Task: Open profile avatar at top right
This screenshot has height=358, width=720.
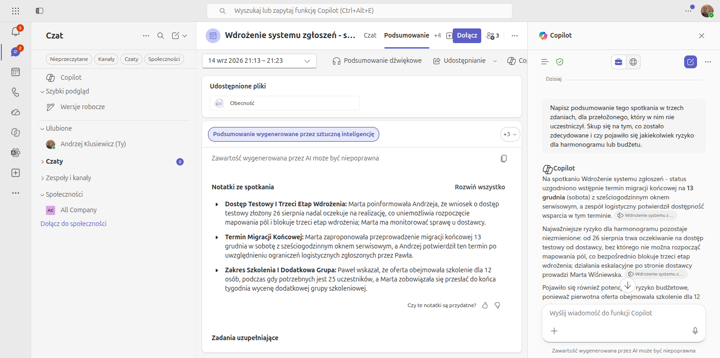Action: [x=707, y=11]
